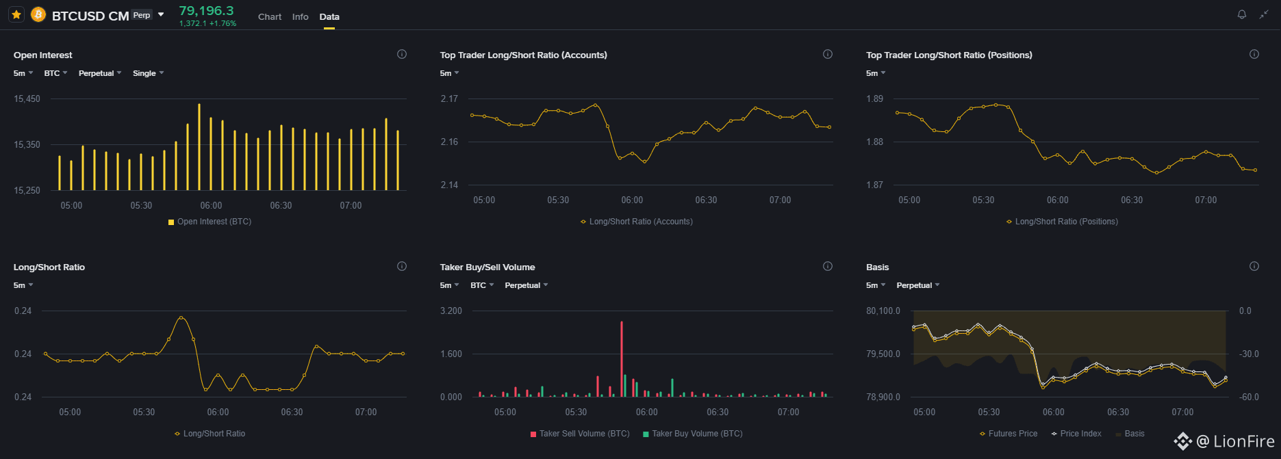Screen dimensions: 1281x459
Task: Switch to the Info tab
Action: [x=300, y=16]
